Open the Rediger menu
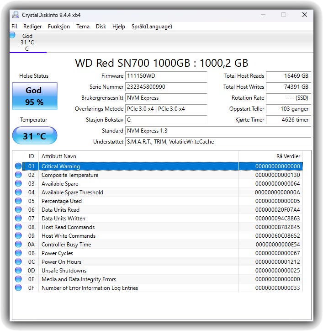The width and height of the screenshot is (323, 331). click(x=32, y=27)
